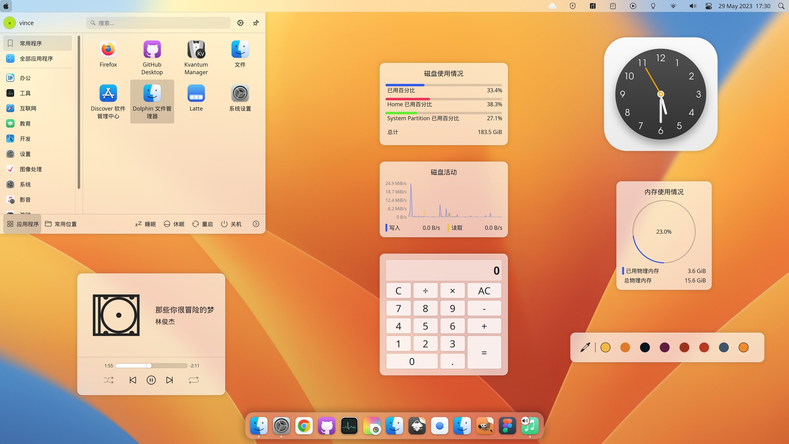Click the 关机 shutdown button
Viewport: 789px width, 444px height.
coord(231,224)
